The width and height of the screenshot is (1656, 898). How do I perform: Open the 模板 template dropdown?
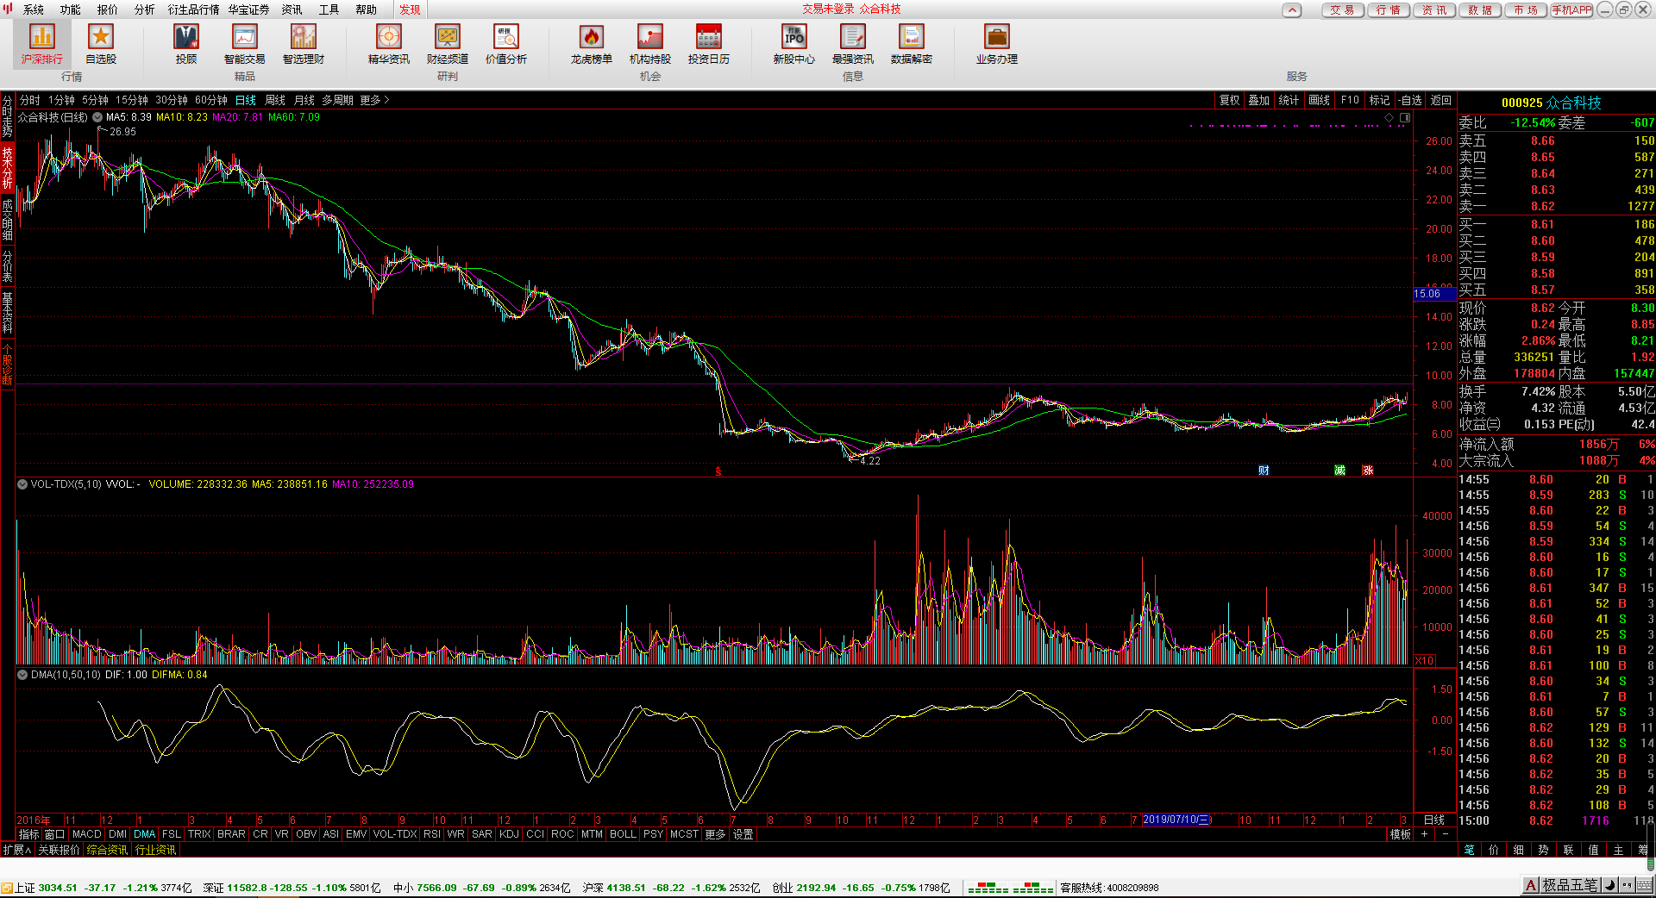(x=1401, y=834)
